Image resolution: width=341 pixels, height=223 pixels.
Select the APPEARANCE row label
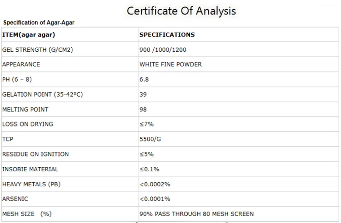tap(21, 64)
